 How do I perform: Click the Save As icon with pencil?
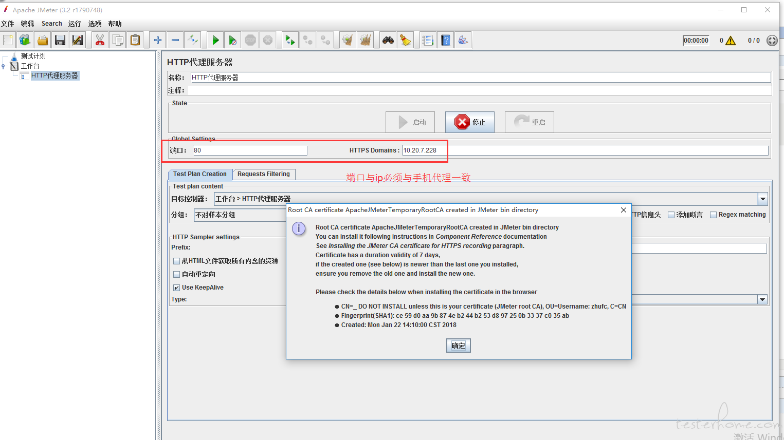(78, 40)
